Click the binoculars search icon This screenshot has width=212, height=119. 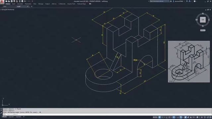pyautogui.click(x=171, y=1)
